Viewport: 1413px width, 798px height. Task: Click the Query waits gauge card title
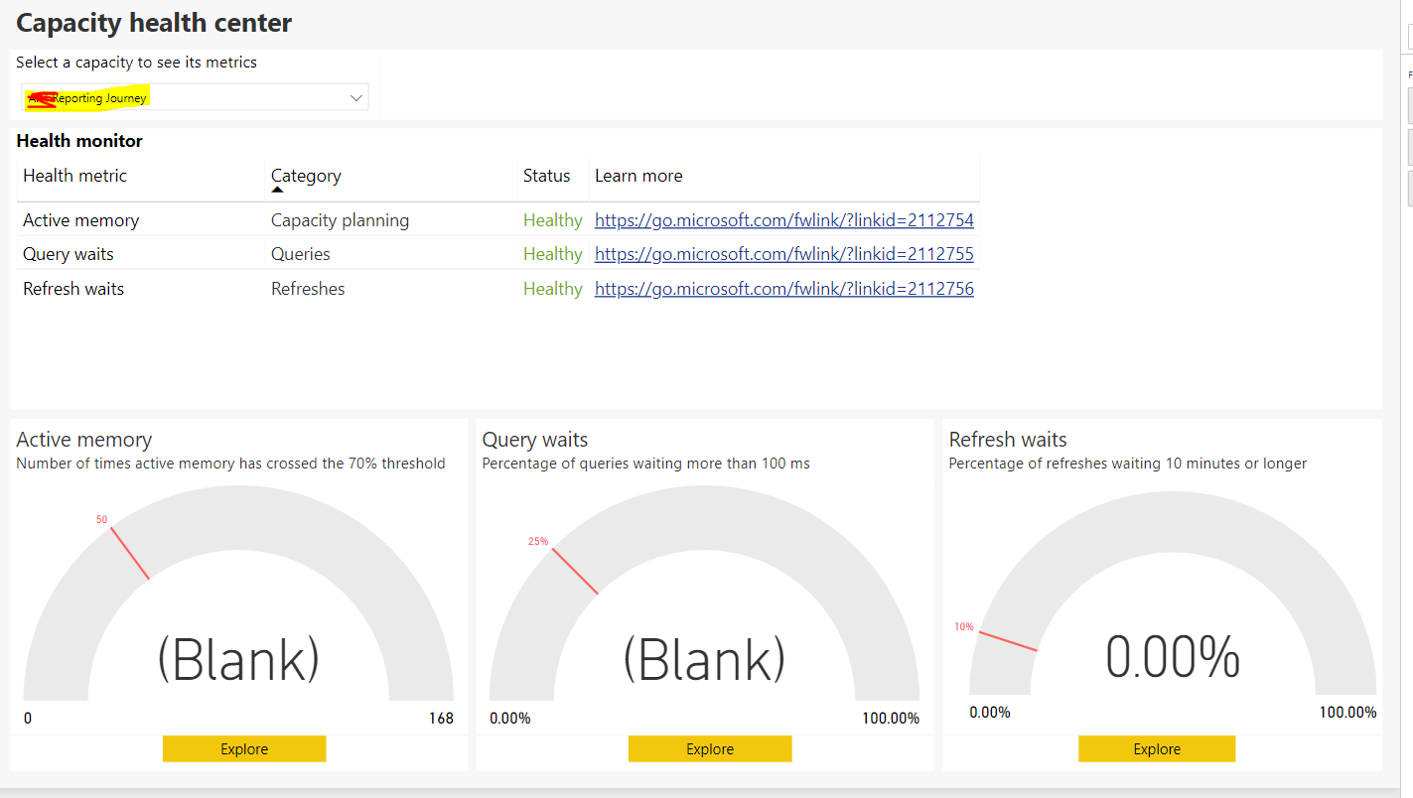(535, 440)
